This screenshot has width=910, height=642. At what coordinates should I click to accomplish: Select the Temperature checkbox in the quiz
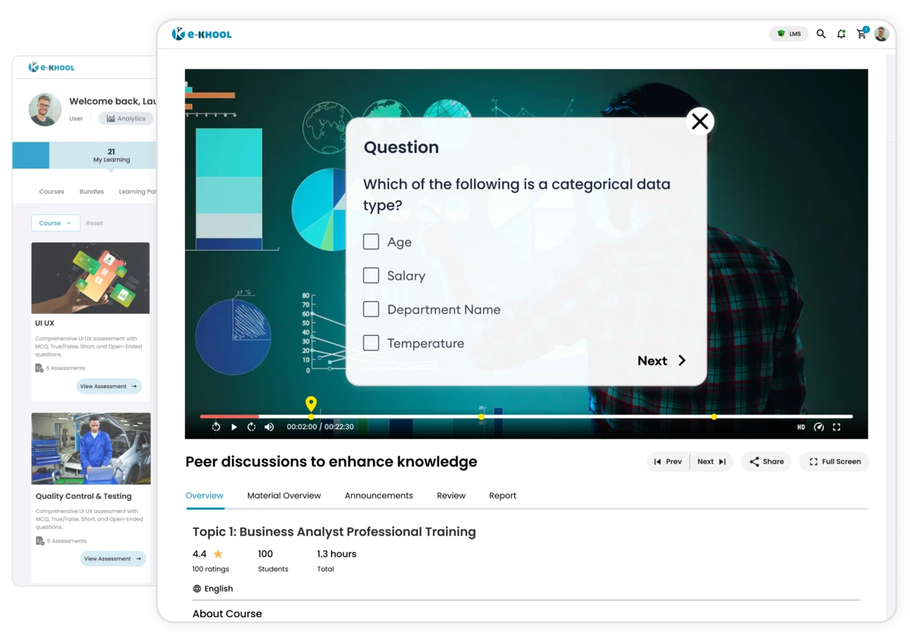click(x=371, y=343)
